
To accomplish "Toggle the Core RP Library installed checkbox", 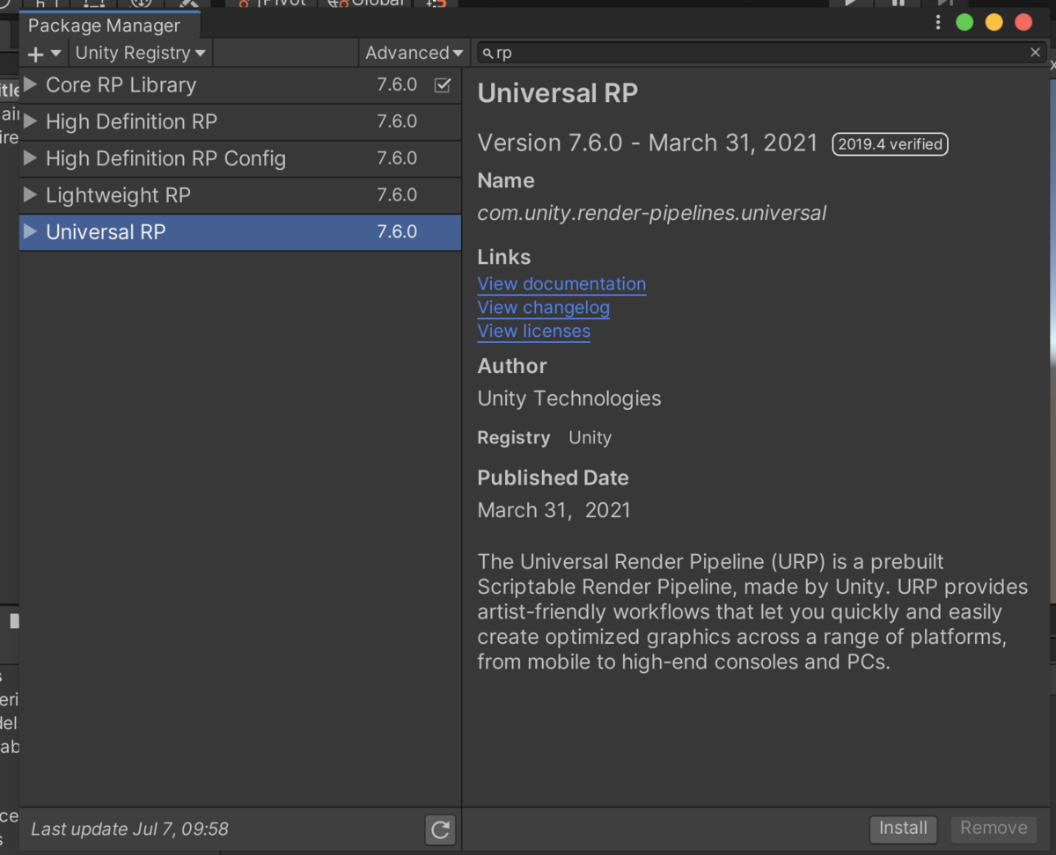I will pos(443,84).
